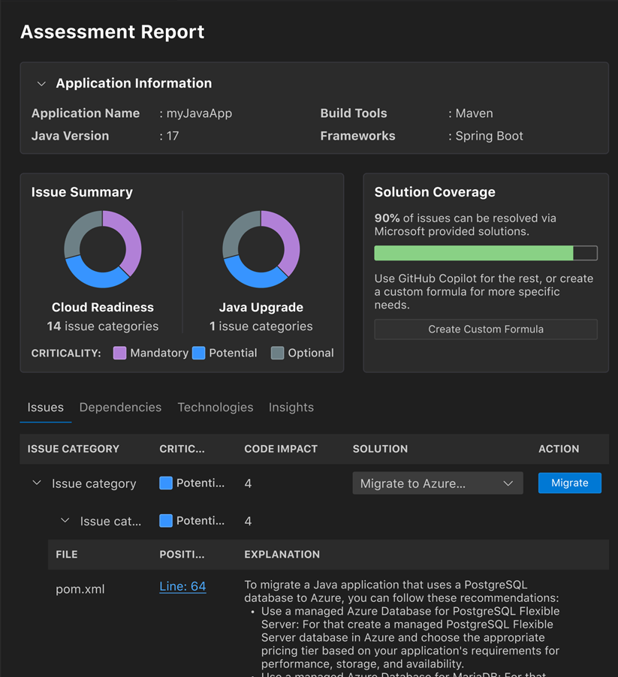
Task: Open the Line: 64 link
Action: 182,586
